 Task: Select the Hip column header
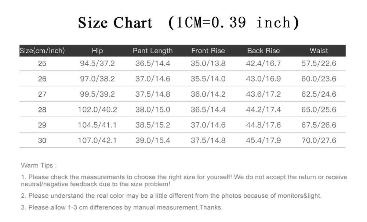coord(97,51)
